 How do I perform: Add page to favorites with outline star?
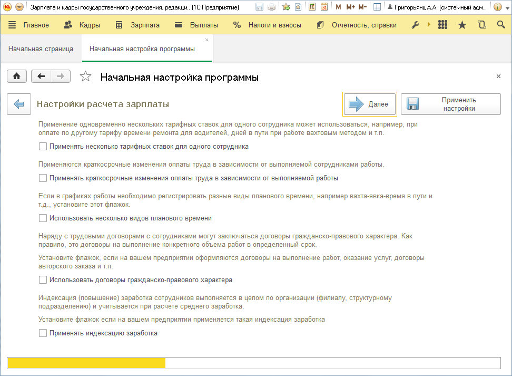(85, 77)
